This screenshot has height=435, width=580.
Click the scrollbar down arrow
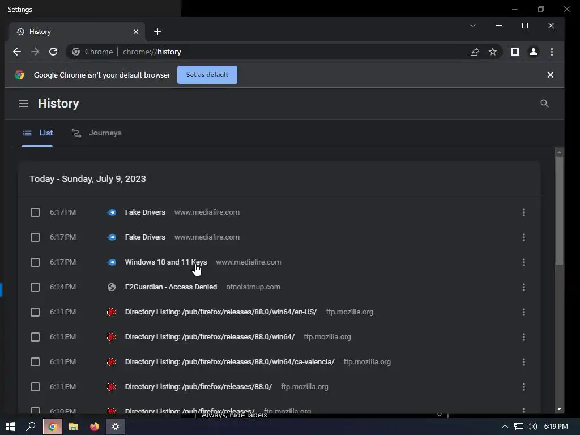click(x=559, y=409)
